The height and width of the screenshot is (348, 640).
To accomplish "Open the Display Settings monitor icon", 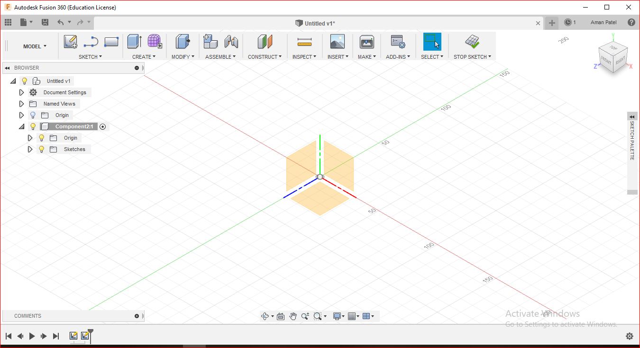I will coord(337,316).
